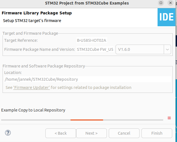Open the 'Firmware Updater' settings link
Screen dimensions: 177x142
[x=32, y=88]
